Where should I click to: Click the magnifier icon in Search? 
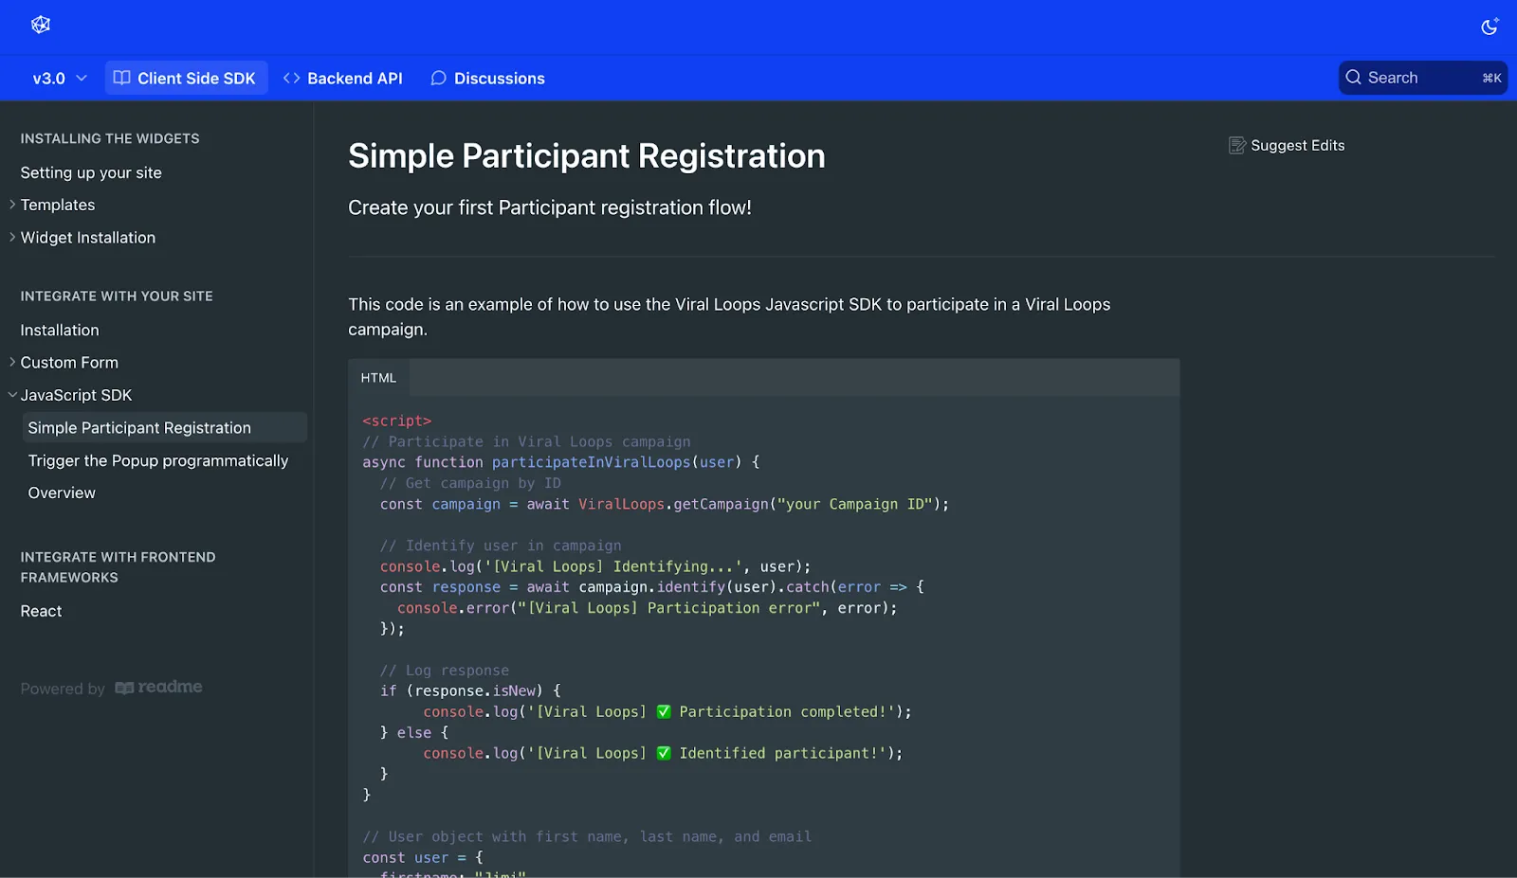[x=1354, y=78]
